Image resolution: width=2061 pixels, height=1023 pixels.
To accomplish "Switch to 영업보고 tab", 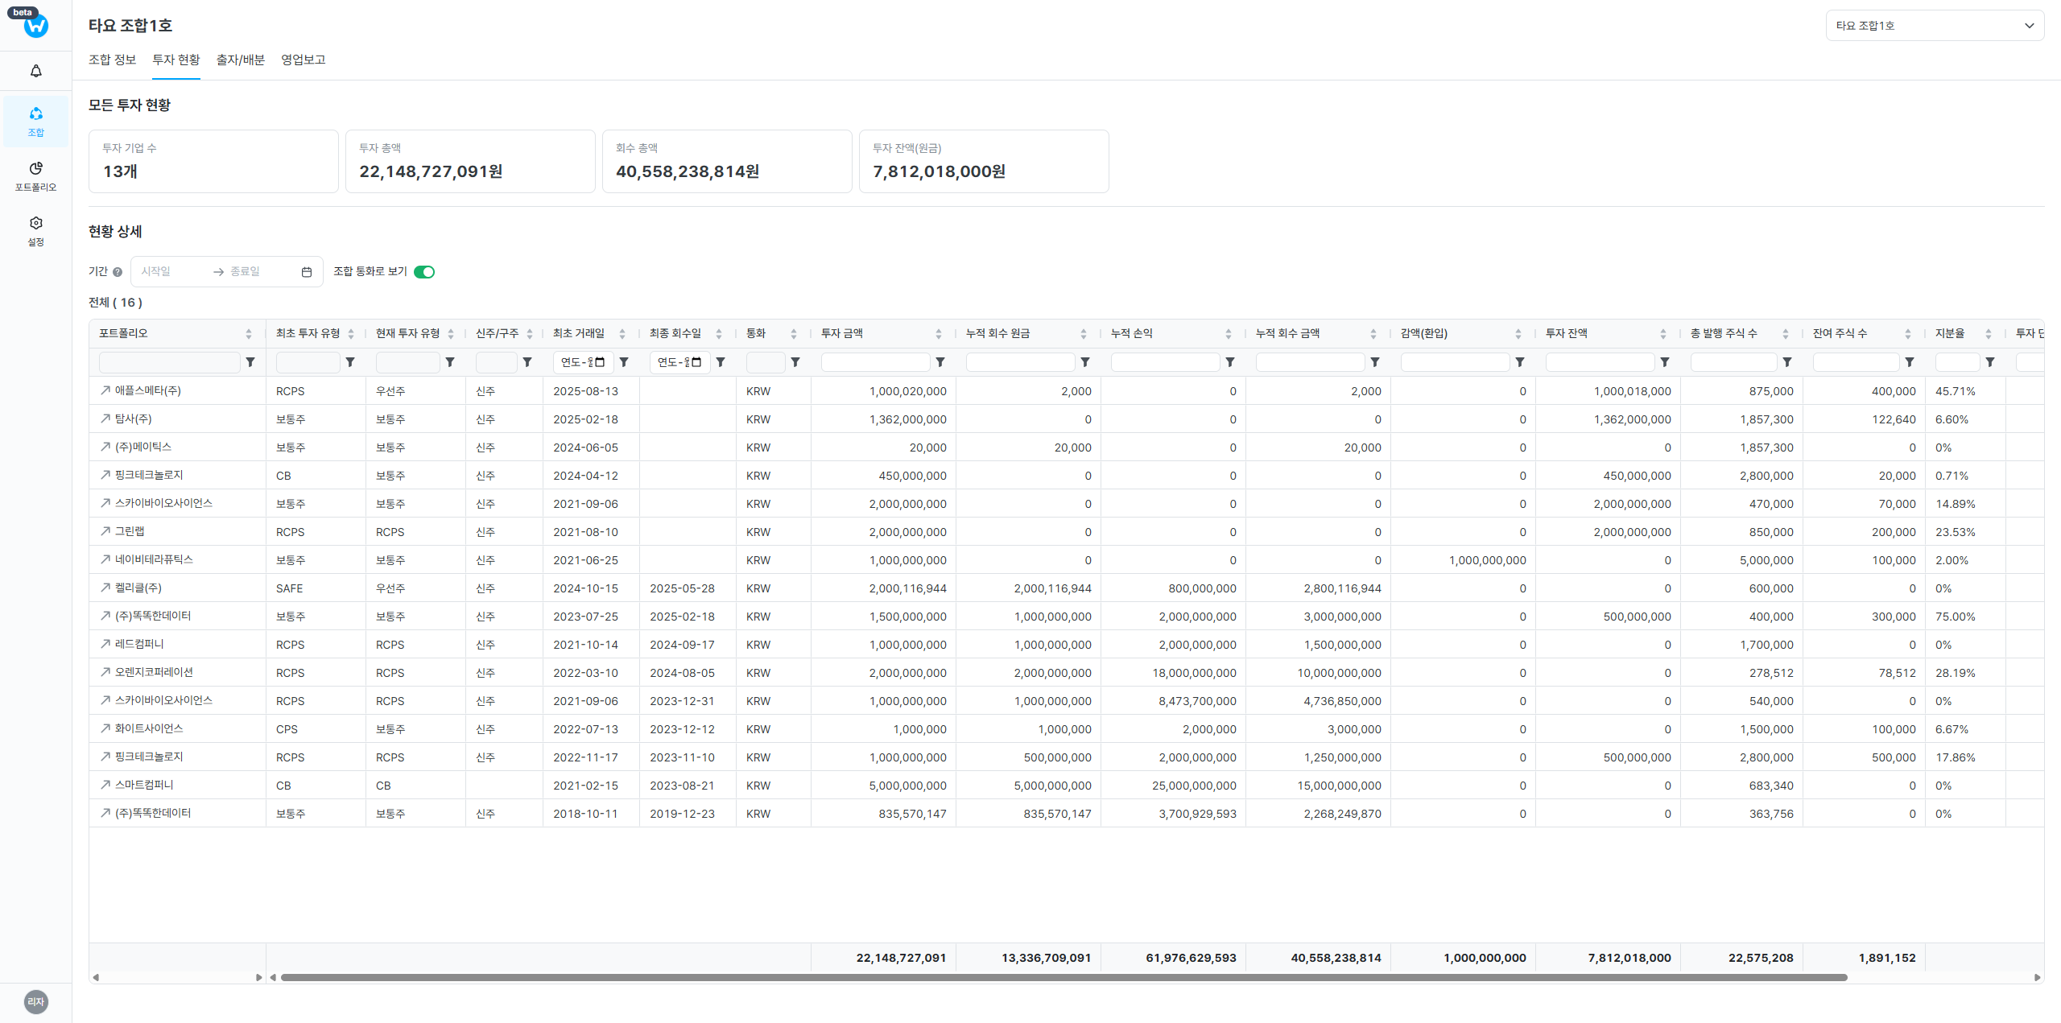I will [x=303, y=60].
